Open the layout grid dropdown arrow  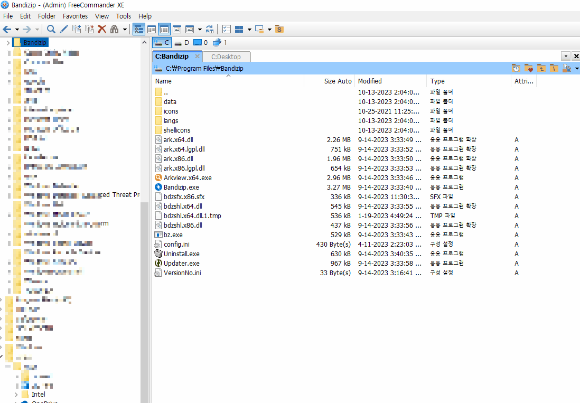[249, 30]
